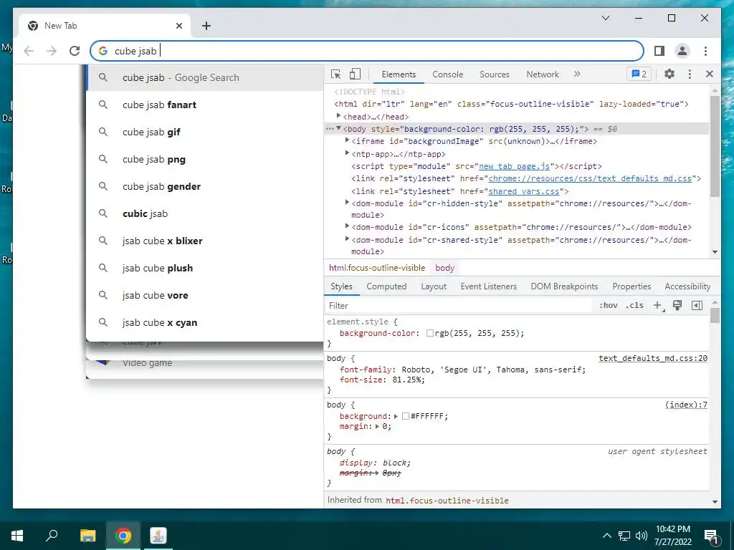Click the #FFFFFF background color swatch
This screenshot has height=550, width=734.
[406, 416]
